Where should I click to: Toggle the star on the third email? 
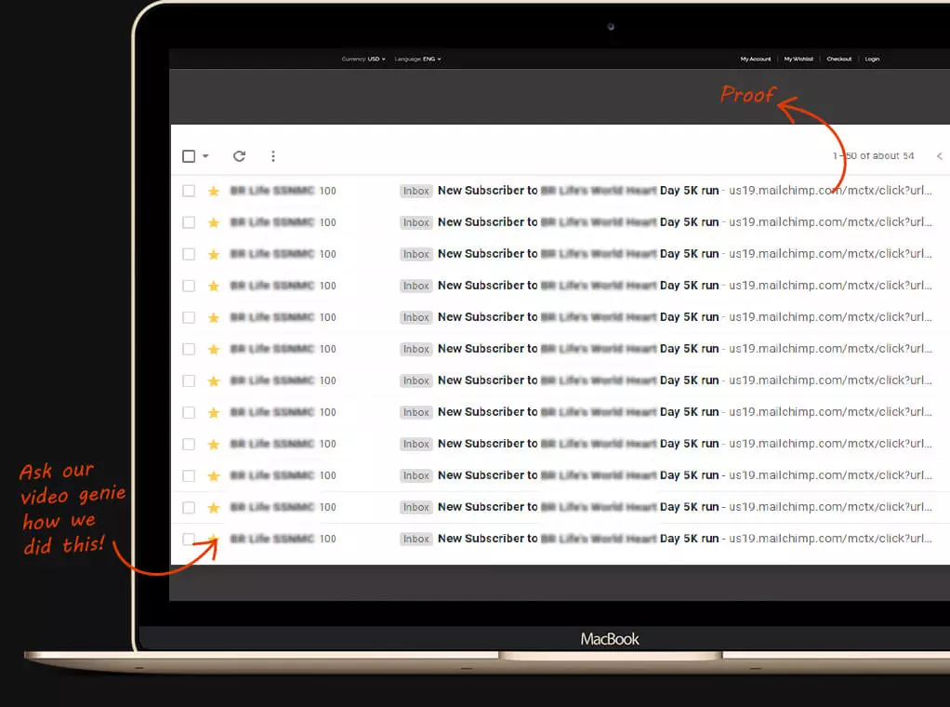pyautogui.click(x=213, y=255)
